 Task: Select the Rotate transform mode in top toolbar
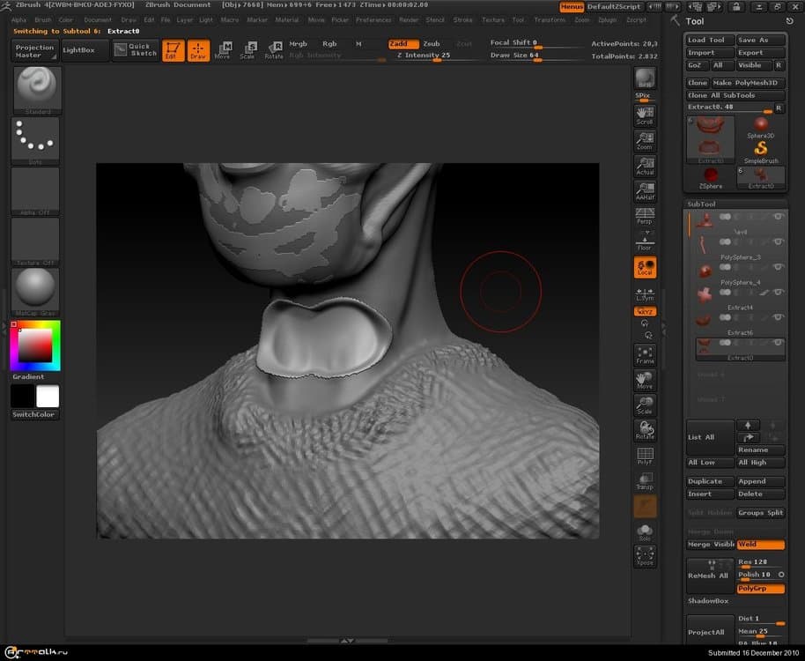click(275, 49)
